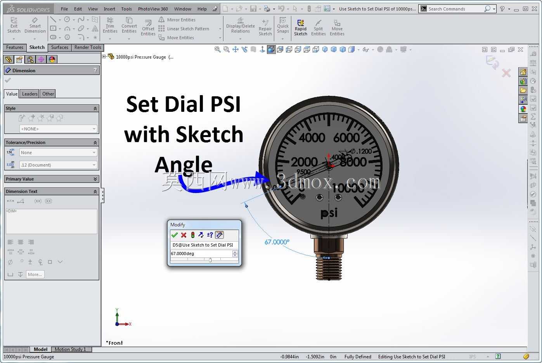Toggle Quick Snaps tool

pos(283,26)
